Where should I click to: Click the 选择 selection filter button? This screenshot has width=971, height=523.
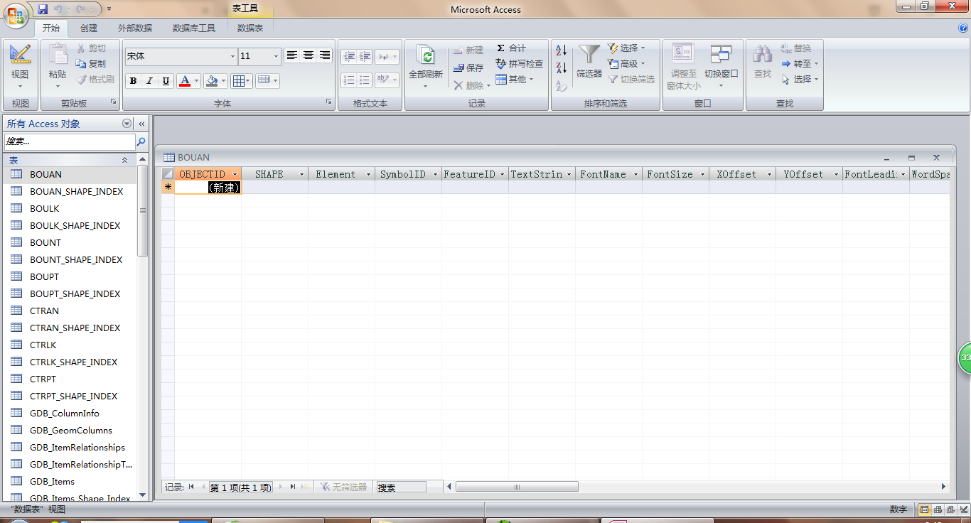point(627,48)
